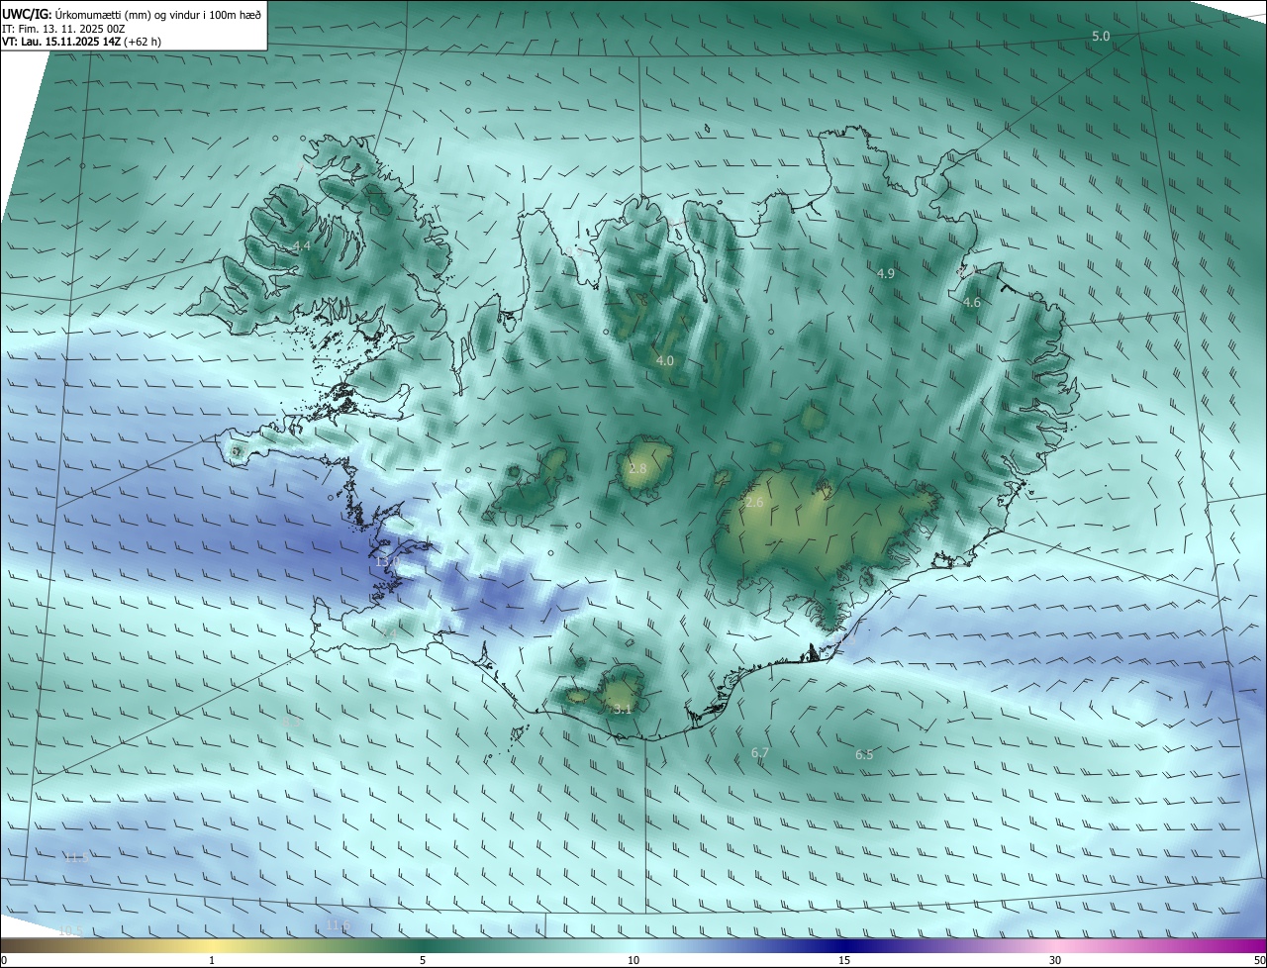Click the colorbar tick labeled 10

(633, 960)
